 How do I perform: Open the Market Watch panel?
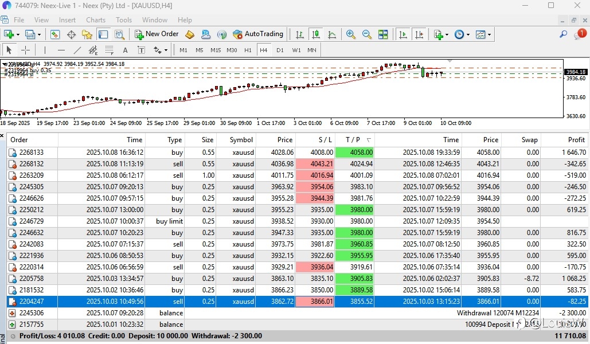(x=55, y=34)
